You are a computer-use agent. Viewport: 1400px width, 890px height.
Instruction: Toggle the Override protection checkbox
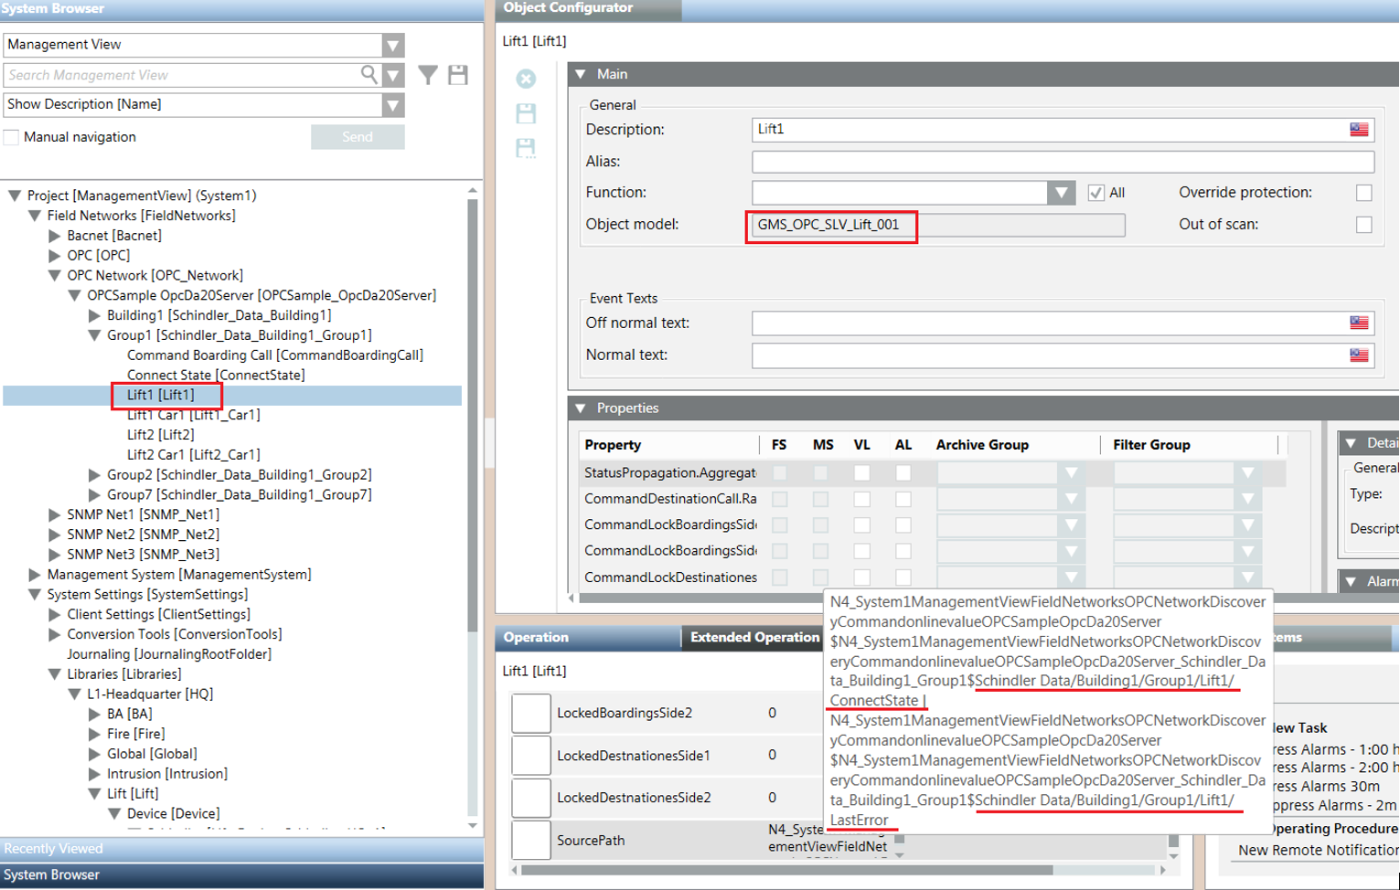click(1363, 193)
